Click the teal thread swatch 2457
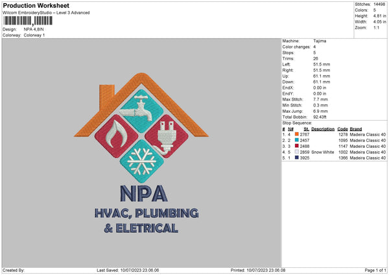389x275 pixels. pos(296,140)
